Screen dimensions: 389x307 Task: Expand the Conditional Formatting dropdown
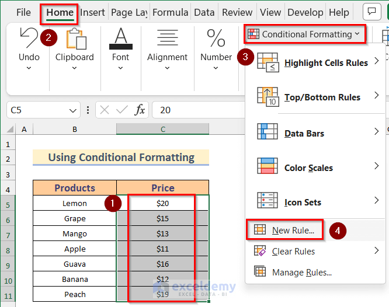pos(304,34)
